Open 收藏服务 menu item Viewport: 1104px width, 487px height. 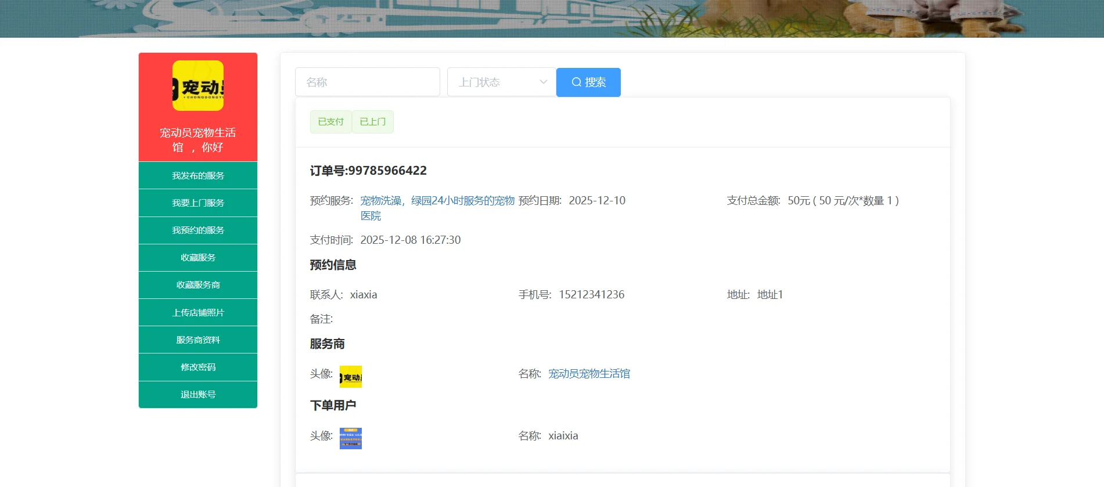(x=198, y=257)
